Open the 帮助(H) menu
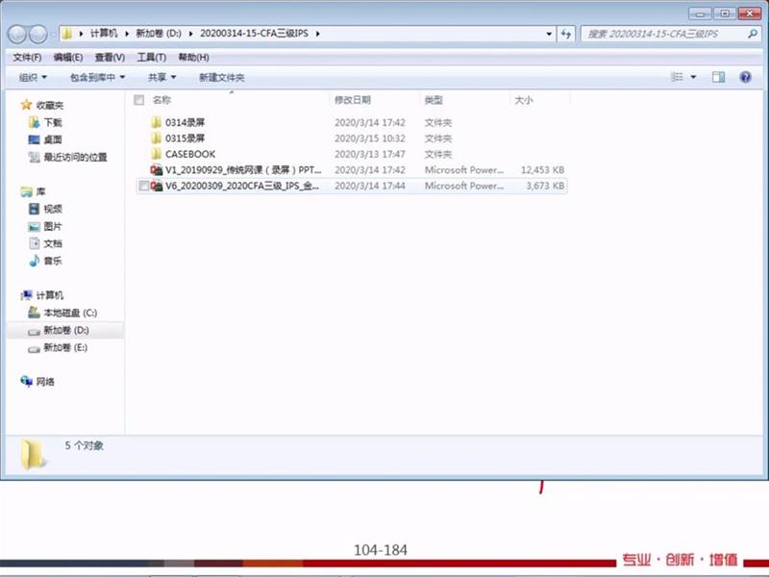Image resolution: width=769 pixels, height=577 pixels. click(194, 58)
